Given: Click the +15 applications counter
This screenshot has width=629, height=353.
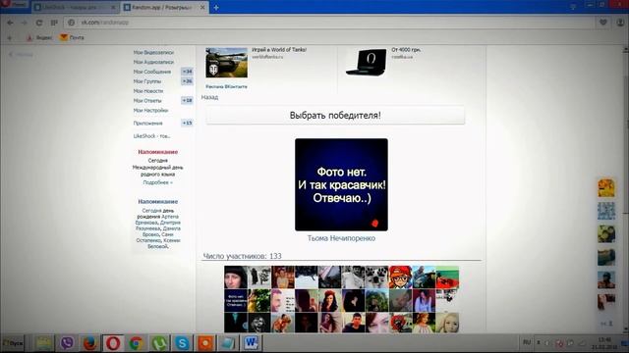Looking at the screenshot, I should (187, 124).
